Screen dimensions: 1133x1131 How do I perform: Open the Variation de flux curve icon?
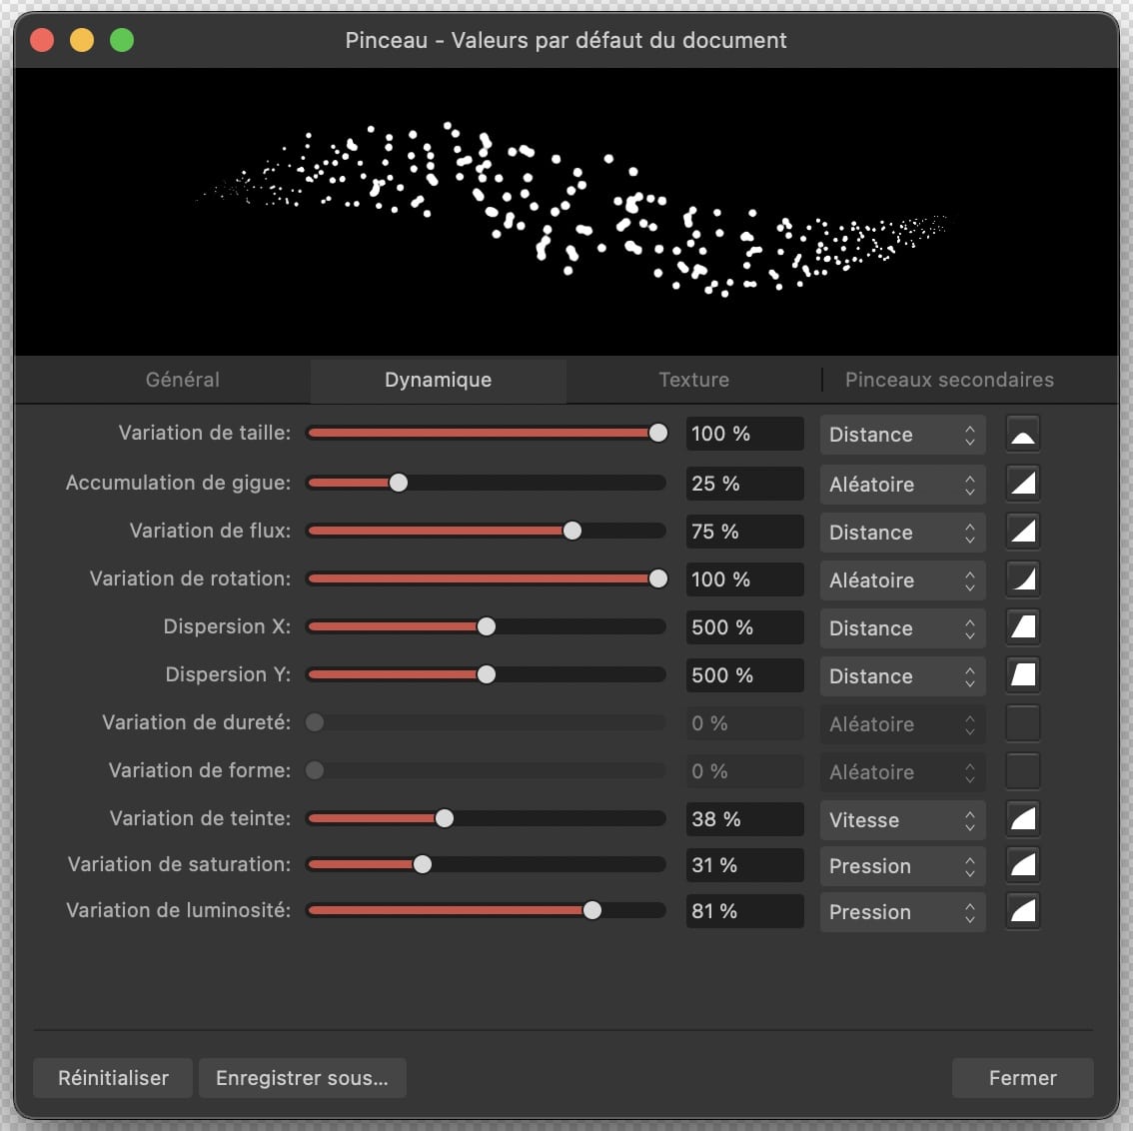click(1022, 532)
